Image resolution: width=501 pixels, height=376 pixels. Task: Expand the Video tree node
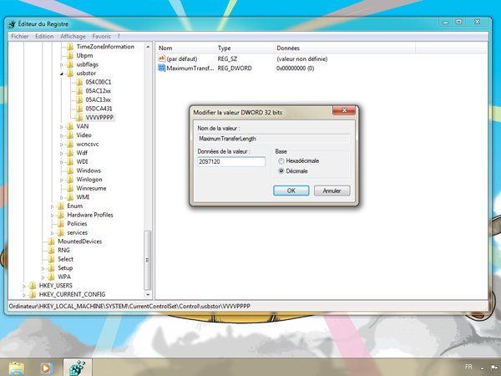pos(62,135)
